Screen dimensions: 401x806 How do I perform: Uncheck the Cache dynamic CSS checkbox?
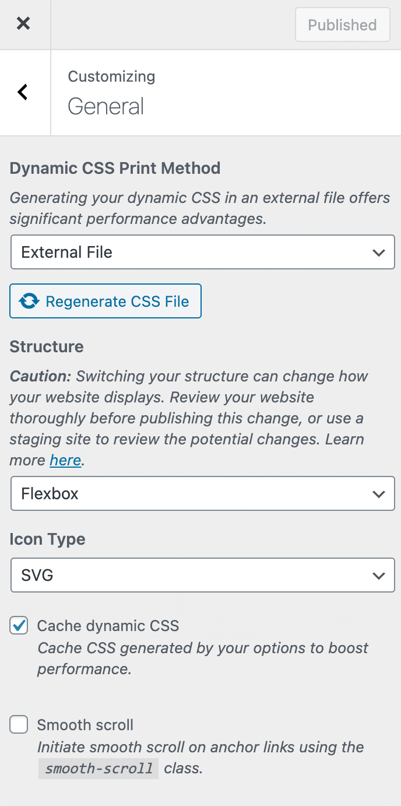pos(19,626)
